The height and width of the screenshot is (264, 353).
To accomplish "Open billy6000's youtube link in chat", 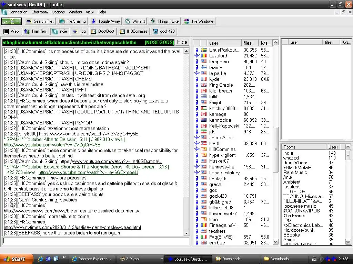I will 95,134.
